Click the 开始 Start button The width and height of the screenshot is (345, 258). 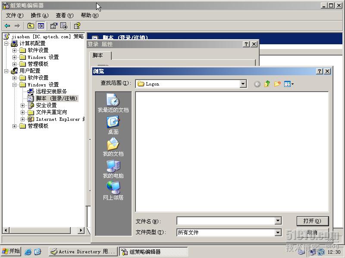[x=11, y=252]
